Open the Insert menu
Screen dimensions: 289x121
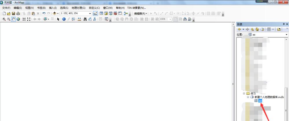point(53,8)
